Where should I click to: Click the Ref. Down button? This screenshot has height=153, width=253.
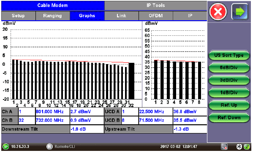[229, 118]
